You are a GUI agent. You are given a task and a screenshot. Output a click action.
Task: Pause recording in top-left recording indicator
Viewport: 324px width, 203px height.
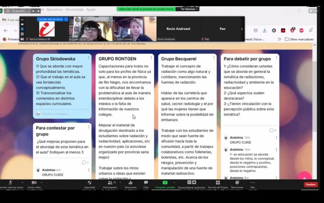[x=33, y=11]
